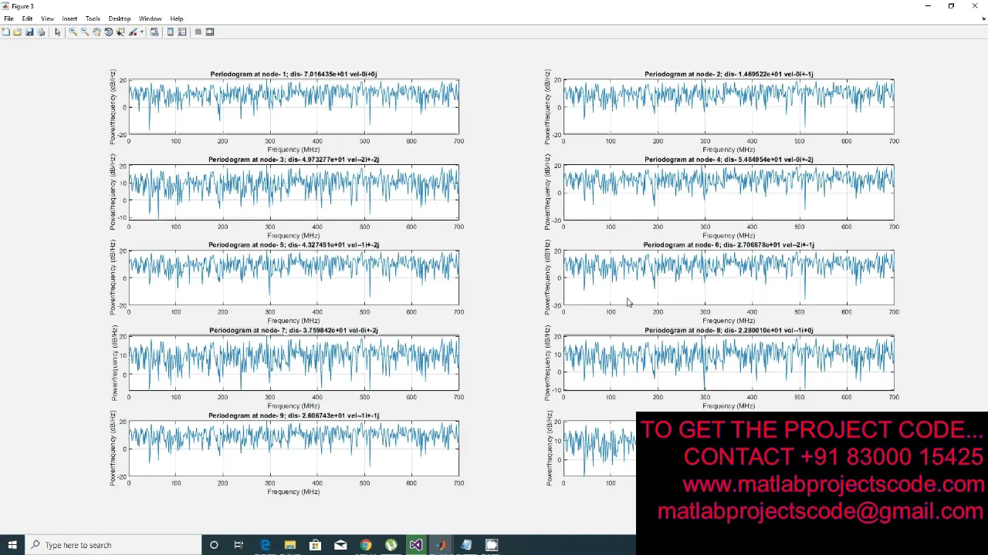Click the title of the node-7 periodogram

click(293, 331)
